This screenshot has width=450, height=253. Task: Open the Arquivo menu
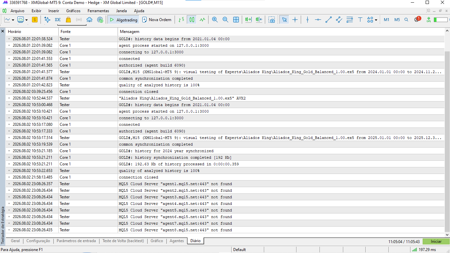point(17,11)
